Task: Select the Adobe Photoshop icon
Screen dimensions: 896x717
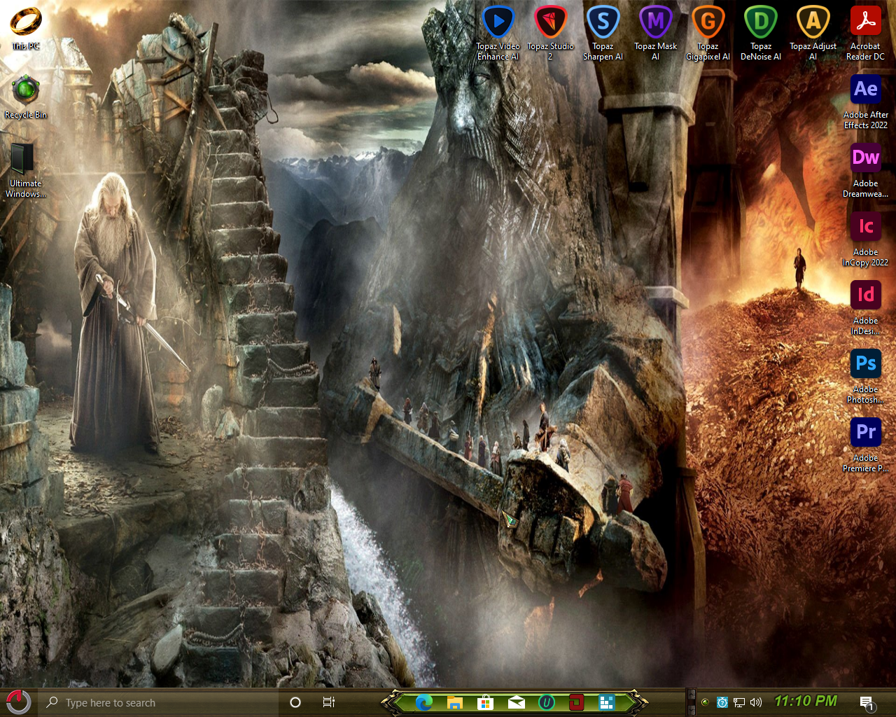Action: point(865,376)
